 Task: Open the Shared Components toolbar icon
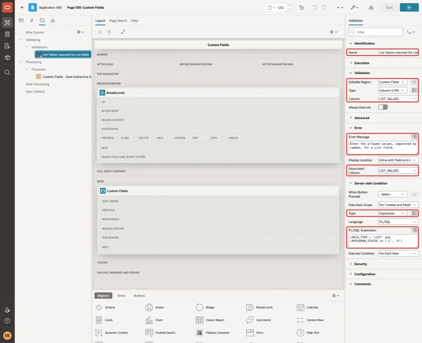point(371,7)
